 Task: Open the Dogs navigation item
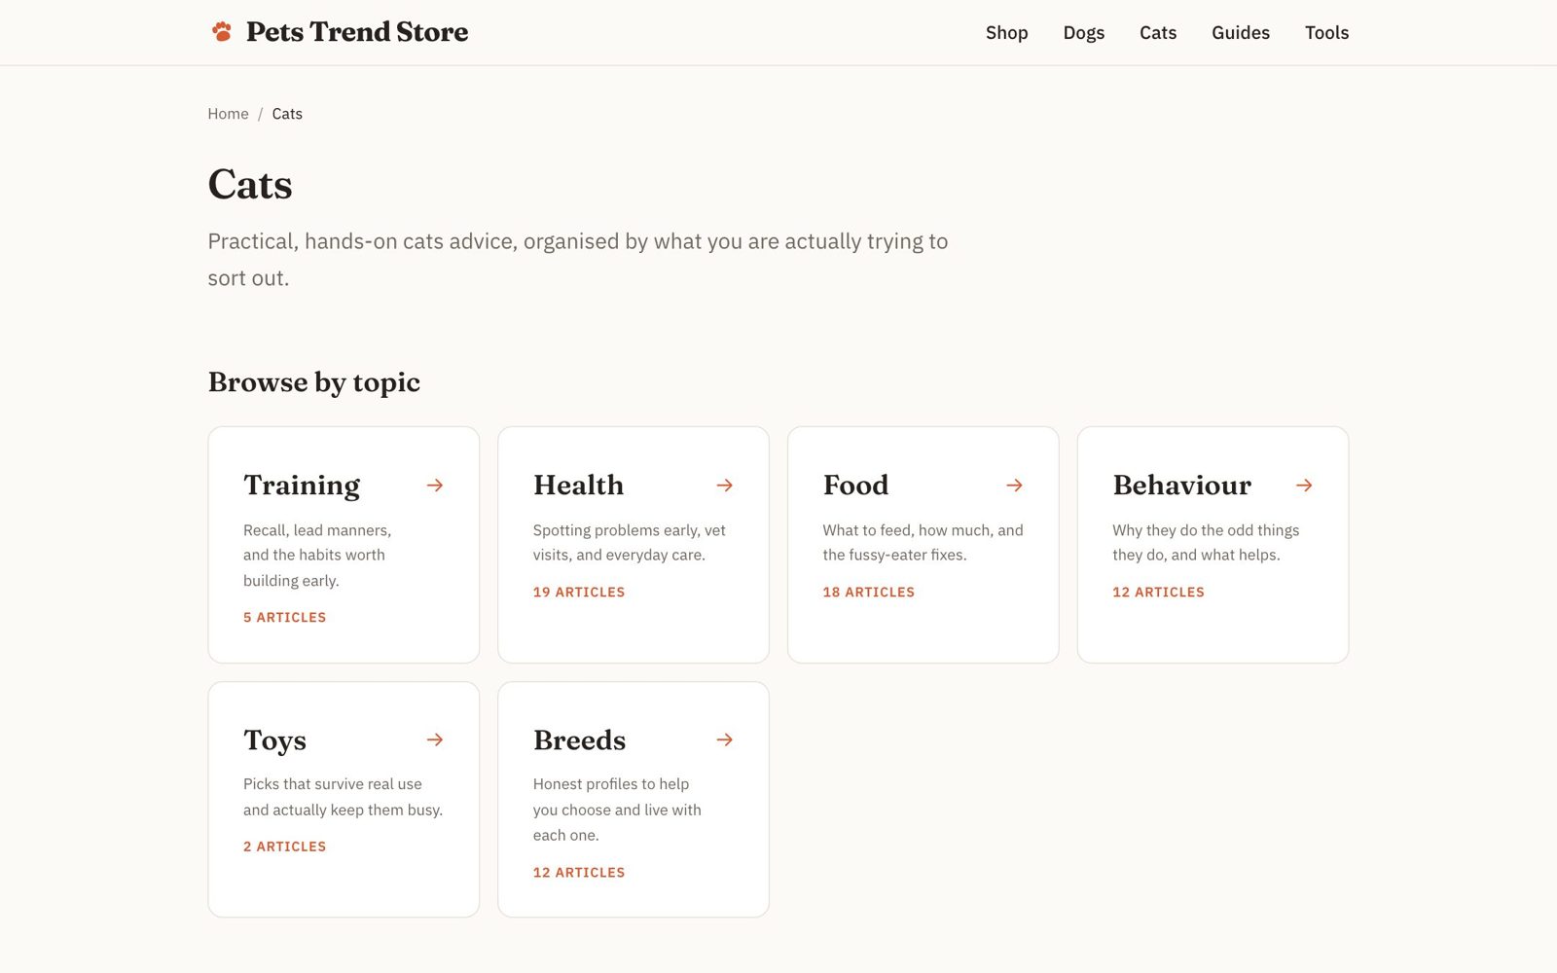[1083, 33]
